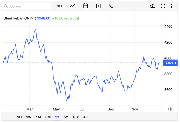Select the All range tab
The width and height of the screenshot is (180, 123).
click(85, 117)
